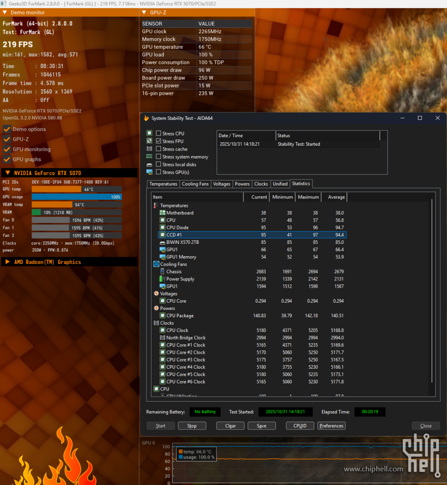Switch to the Powers tab

pyautogui.click(x=242, y=184)
